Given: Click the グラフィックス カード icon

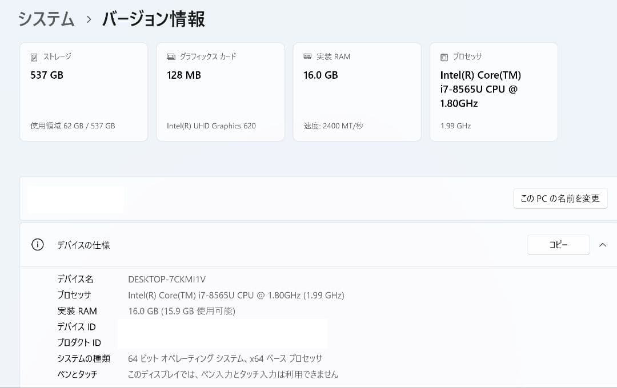Looking at the screenshot, I should point(170,56).
